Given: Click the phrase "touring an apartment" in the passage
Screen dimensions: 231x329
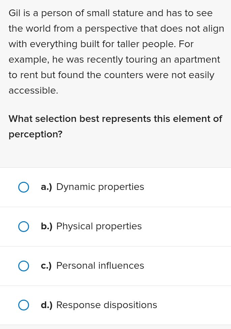Looking at the screenshot, I should (173, 60).
